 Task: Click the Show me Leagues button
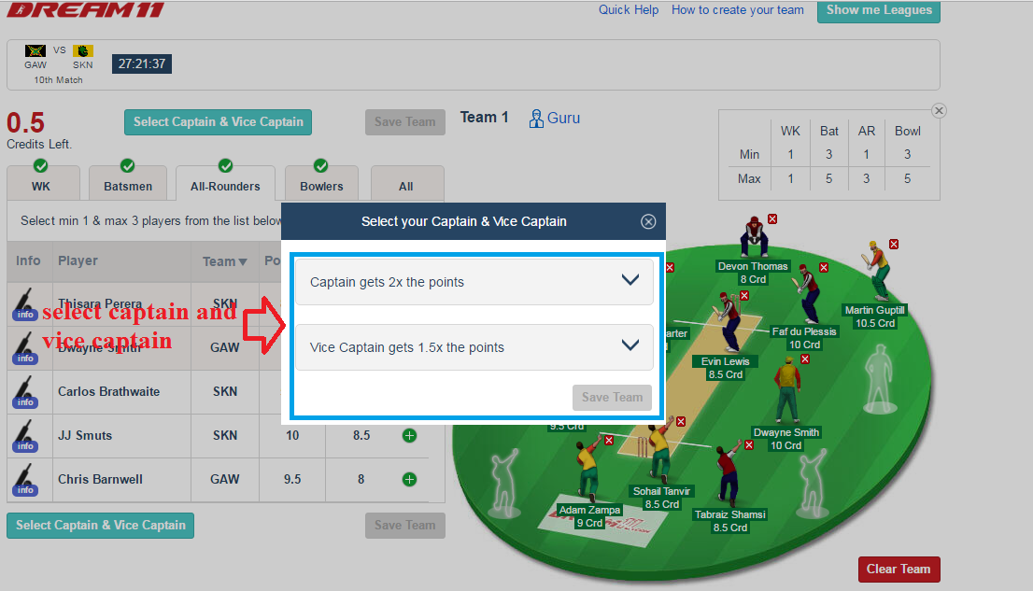tap(879, 10)
